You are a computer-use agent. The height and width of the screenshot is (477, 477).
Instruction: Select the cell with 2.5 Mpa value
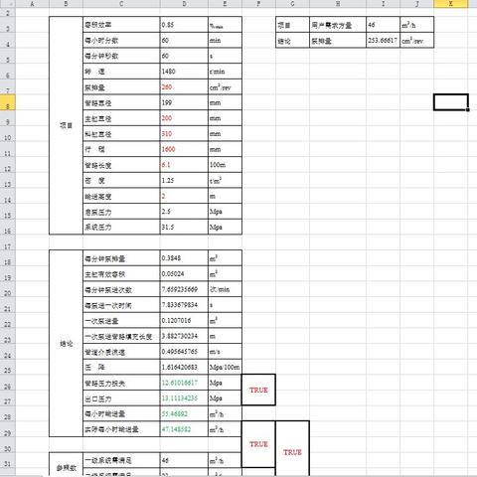pos(184,212)
